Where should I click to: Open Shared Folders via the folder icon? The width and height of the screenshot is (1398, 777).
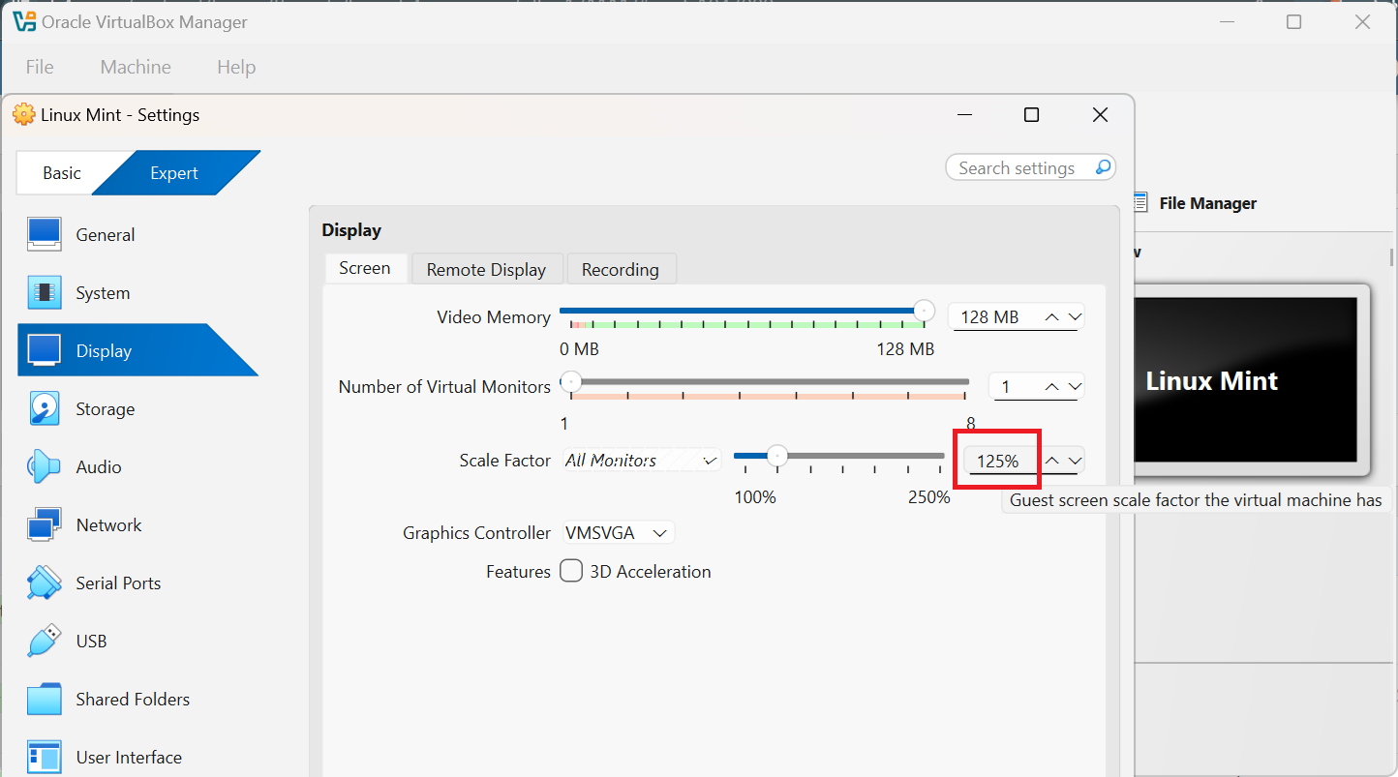(45, 699)
